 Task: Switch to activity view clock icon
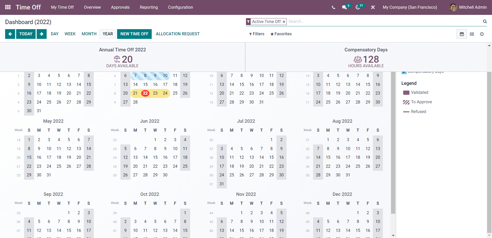pos(482,34)
